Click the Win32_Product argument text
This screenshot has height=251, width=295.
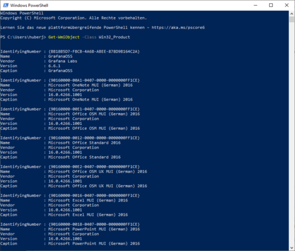pos(114,37)
